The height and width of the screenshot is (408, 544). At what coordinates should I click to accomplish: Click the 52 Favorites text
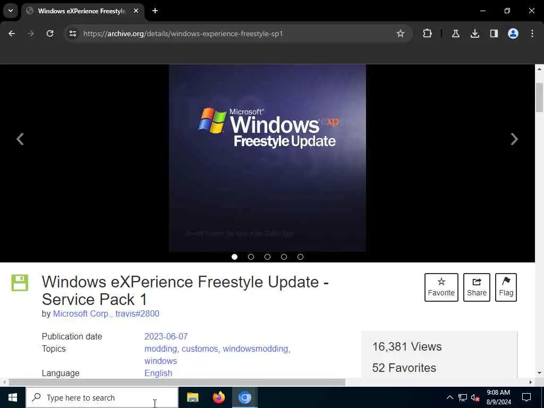point(404,368)
